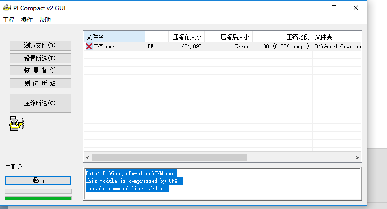Click the 退出 button
The width and height of the screenshot is (387, 209).
38,180
